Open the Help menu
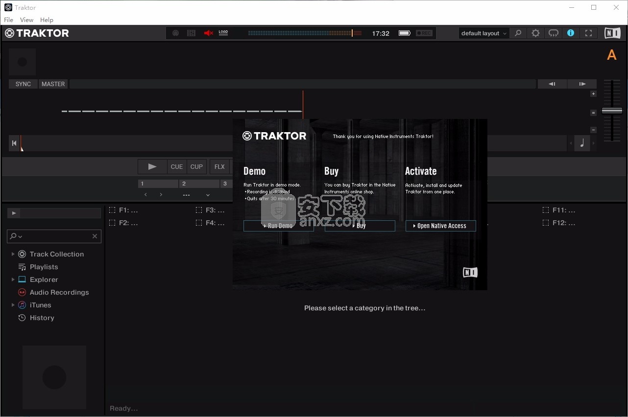 click(47, 20)
